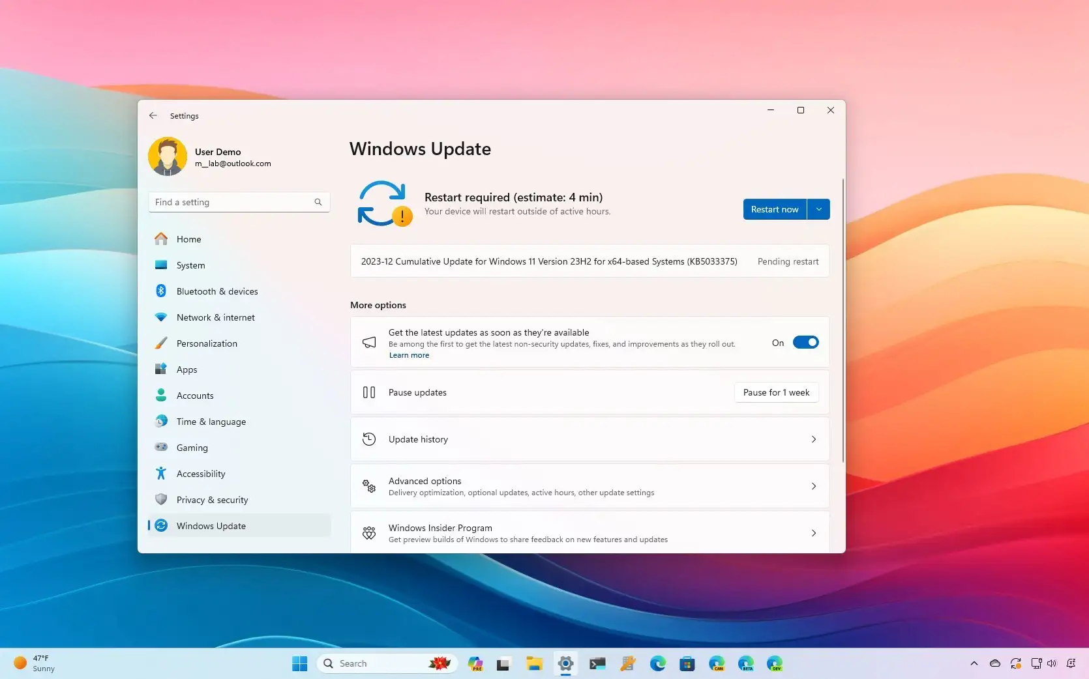Image resolution: width=1089 pixels, height=679 pixels.
Task: Expand Update history chevron
Action: pos(814,439)
